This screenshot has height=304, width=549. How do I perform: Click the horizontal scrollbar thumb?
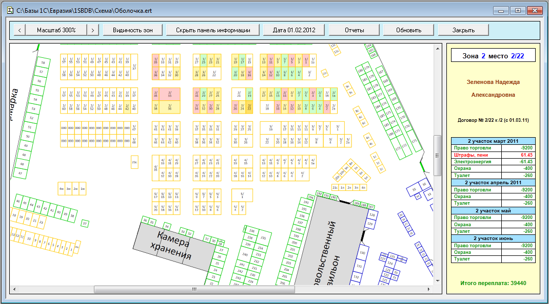coord(194,289)
